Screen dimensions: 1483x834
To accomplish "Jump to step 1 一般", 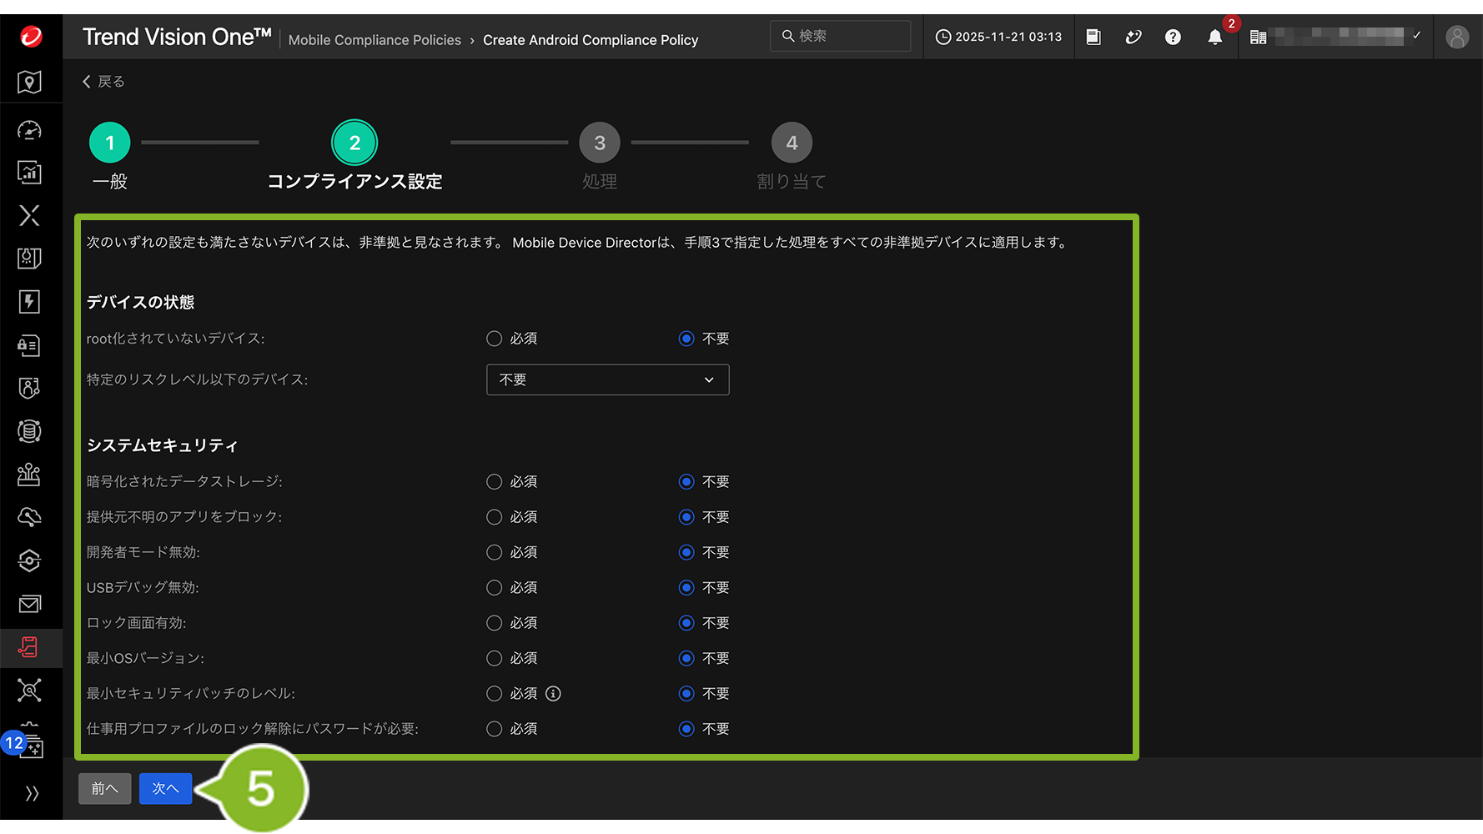I will click(x=110, y=143).
